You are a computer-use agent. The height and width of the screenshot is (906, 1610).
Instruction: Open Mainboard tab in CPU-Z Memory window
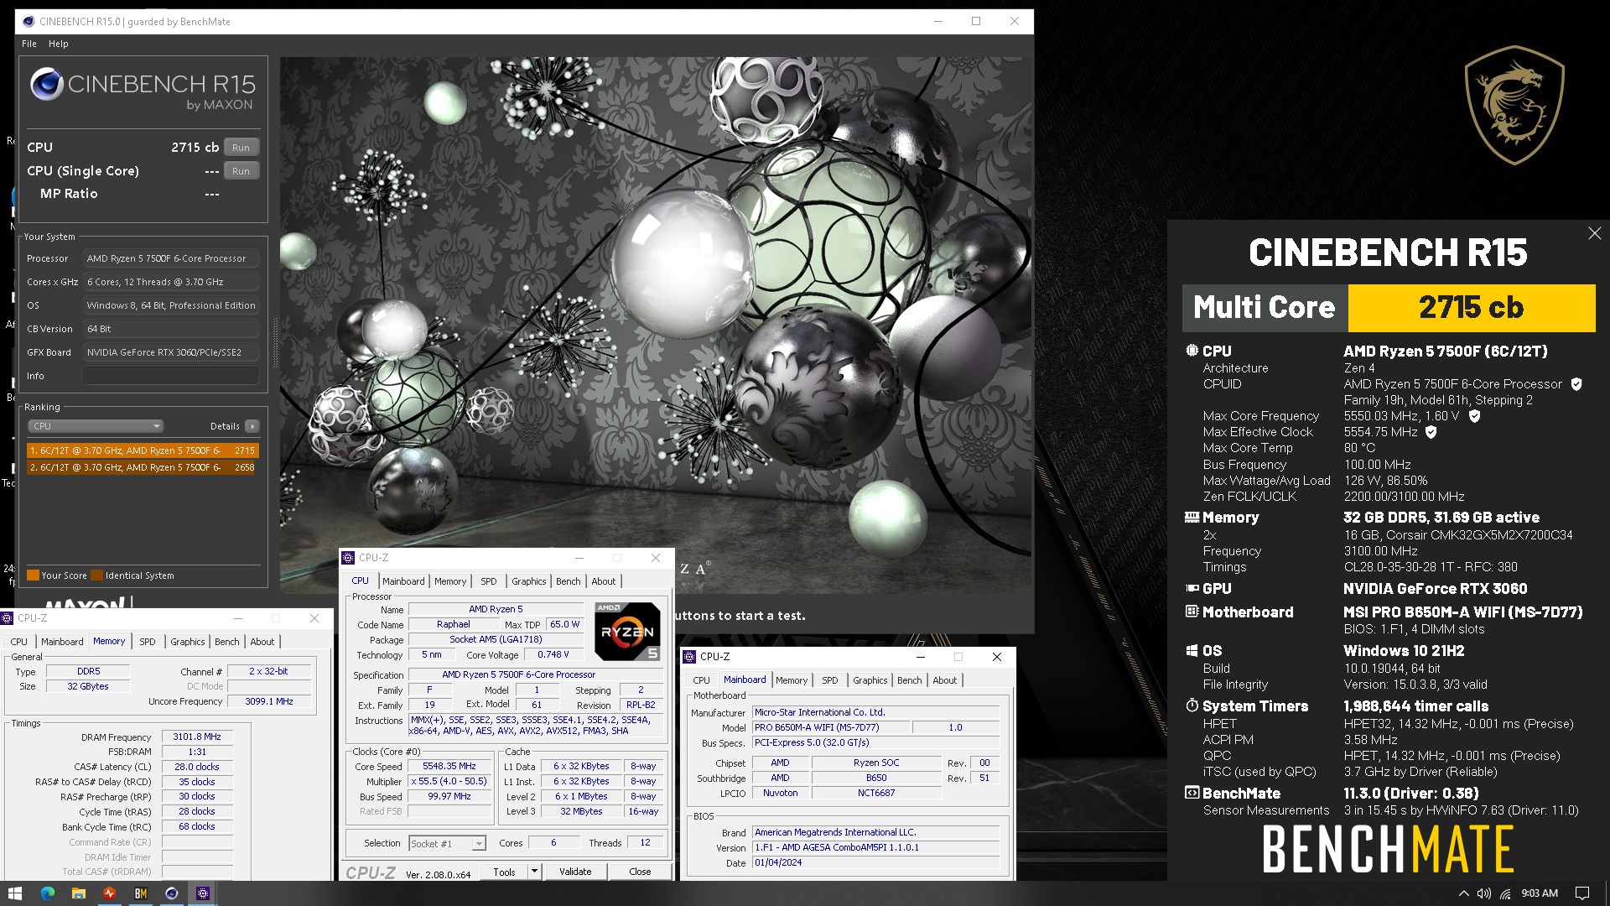tap(62, 642)
